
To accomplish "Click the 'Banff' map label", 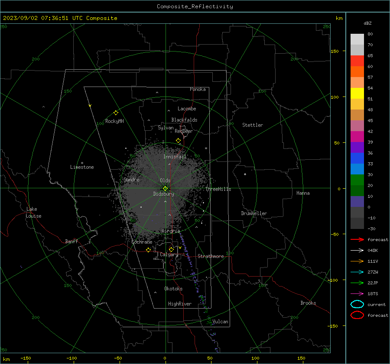I will tap(71, 242).
